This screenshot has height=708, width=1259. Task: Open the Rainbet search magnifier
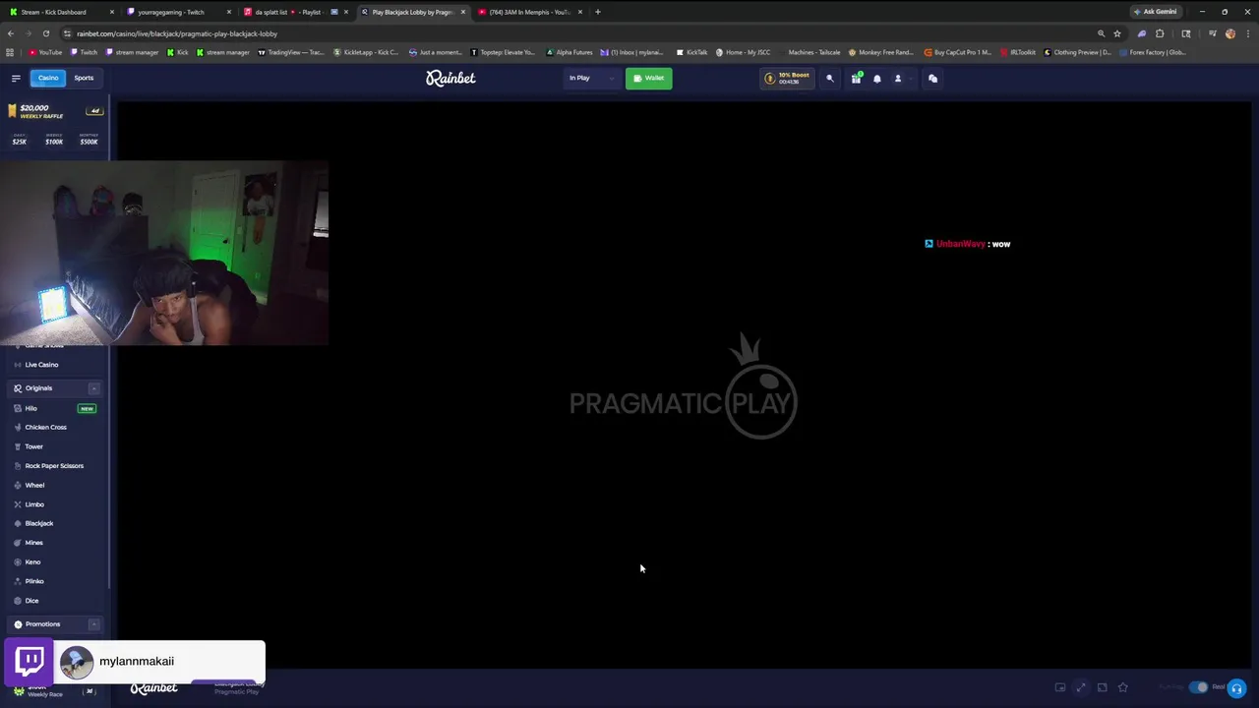click(x=829, y=78)
